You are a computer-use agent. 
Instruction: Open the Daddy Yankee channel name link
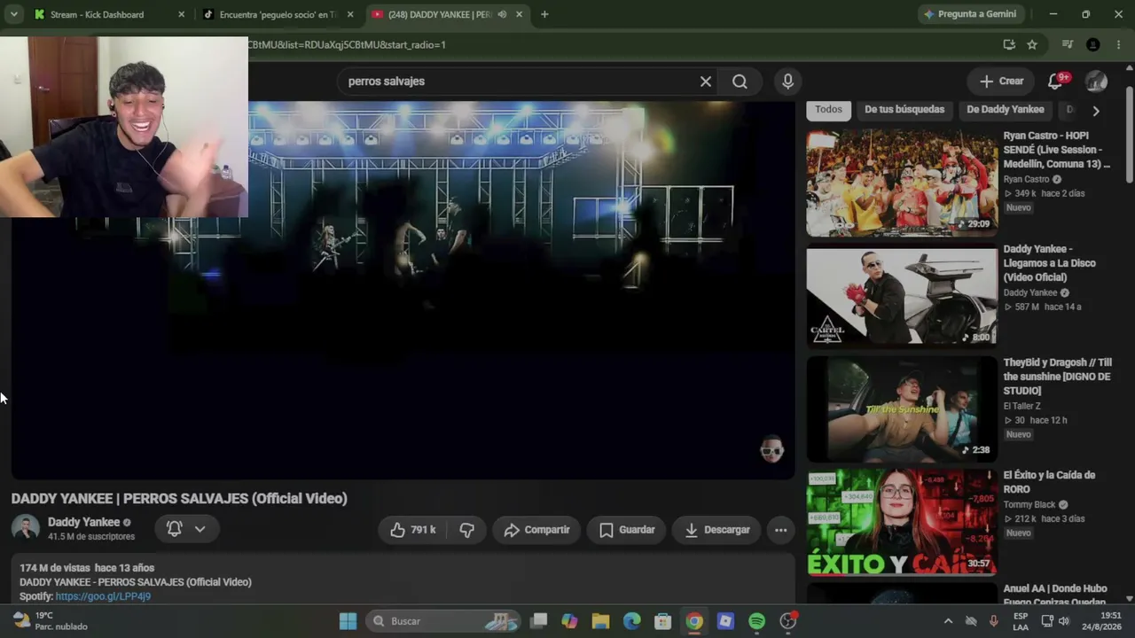(x=83, y=522)
